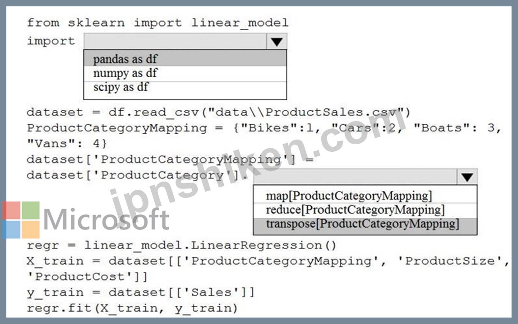
Task: Click the regr.fit(X_train, y_train) line
Action: [x=132, y=308]
